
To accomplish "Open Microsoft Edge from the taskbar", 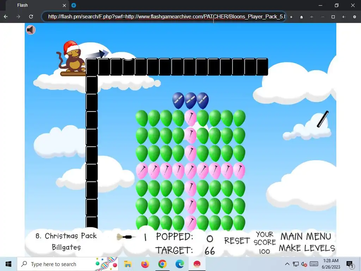I will point(179,264).
